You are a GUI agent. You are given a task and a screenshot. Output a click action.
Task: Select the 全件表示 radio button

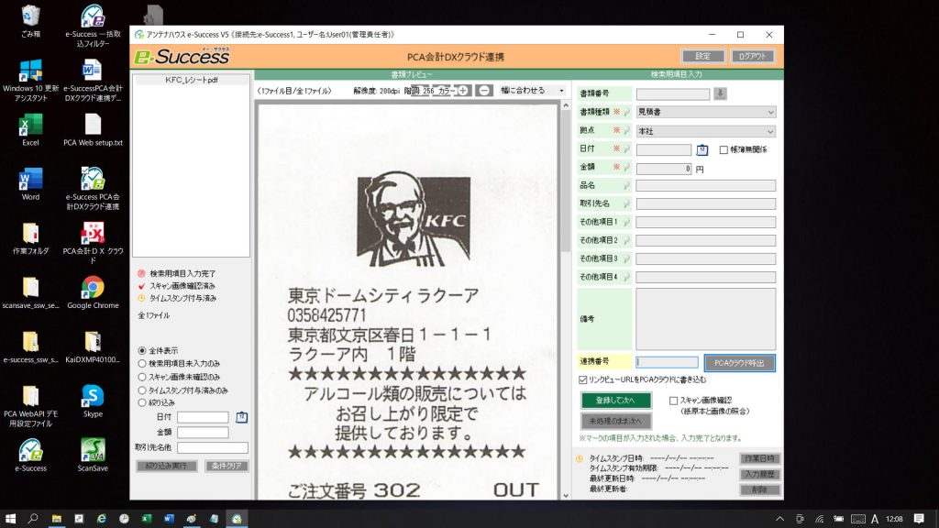[142, 350]
